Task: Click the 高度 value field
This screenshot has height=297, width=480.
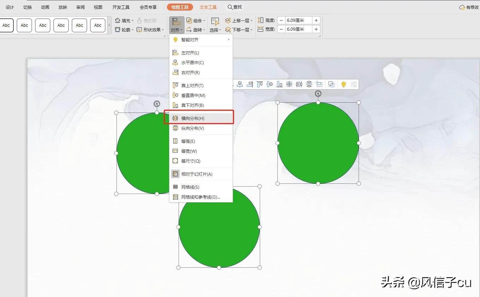Action: [299, 20]
